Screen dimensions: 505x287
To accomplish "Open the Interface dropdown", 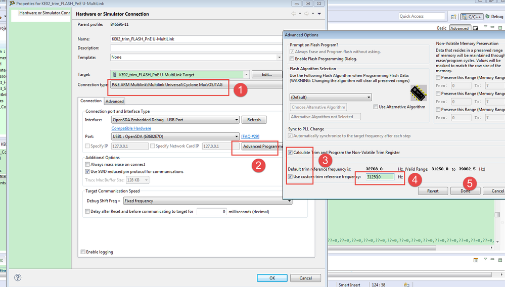I will (x=237, y=120).
